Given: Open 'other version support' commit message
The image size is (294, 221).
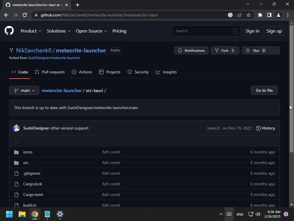Looking at the screenshot, I should point(69,128).
